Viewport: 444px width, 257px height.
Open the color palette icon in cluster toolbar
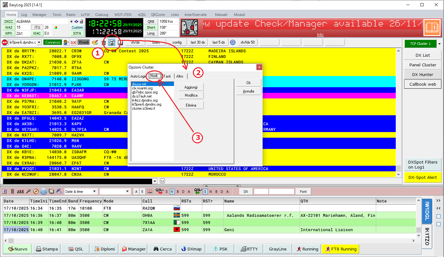(95, 42)
